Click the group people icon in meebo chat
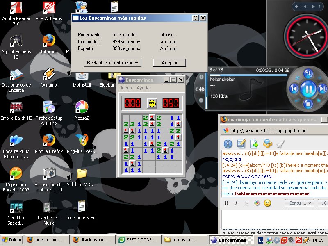328x246 pixels. tap(268, 144)
